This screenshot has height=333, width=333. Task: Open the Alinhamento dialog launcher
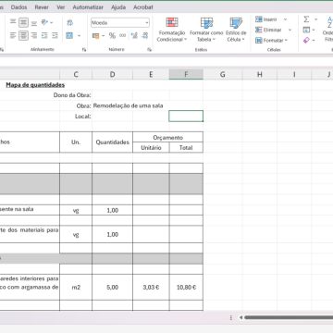(x=84, y=49)
